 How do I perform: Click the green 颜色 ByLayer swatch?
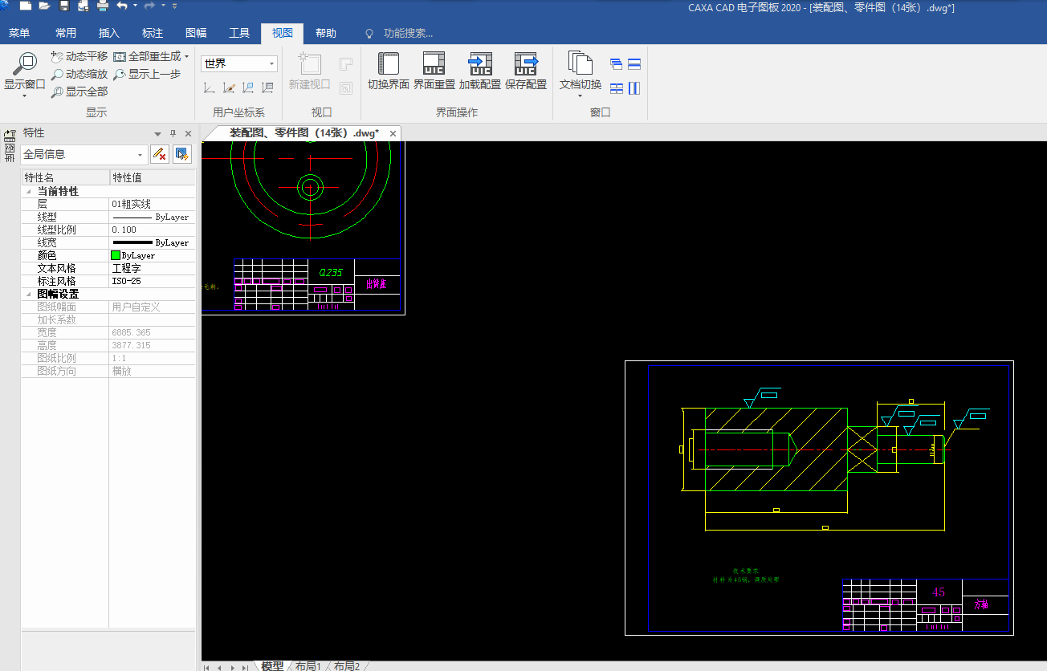[116, 255]
